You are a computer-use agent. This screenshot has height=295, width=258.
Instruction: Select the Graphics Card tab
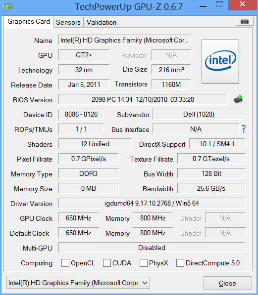29,22
